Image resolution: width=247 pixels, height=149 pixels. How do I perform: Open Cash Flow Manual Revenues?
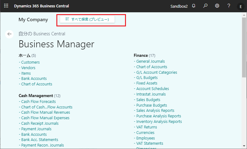[46, 112]
